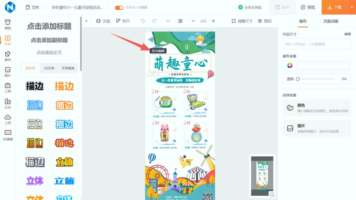Select the light orange 描边 style in the first row

[64, 86]
